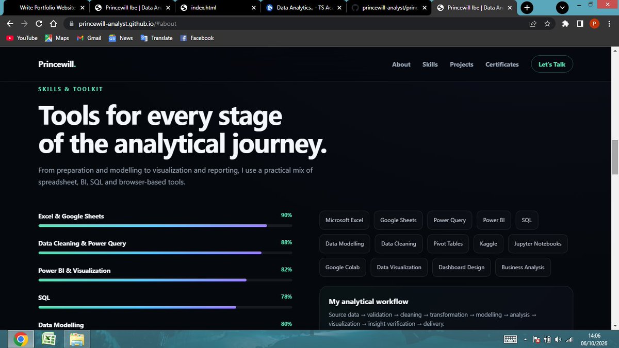Open Excel from the taskbar
619x348 pixels.
(x=48, y=339)
